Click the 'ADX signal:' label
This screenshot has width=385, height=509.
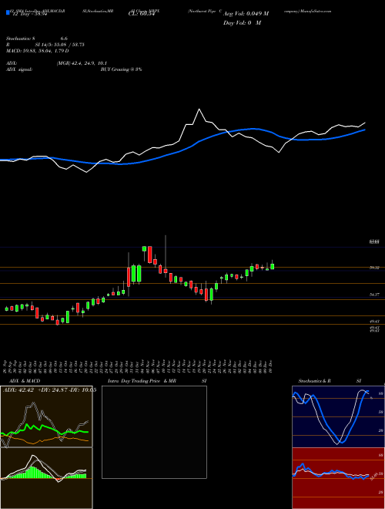click(19, 69)
